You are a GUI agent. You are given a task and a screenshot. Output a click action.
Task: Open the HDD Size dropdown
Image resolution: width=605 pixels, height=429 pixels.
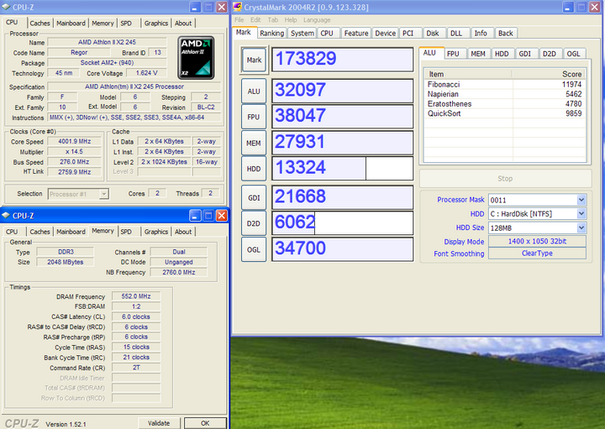click(x=581, y=228)
